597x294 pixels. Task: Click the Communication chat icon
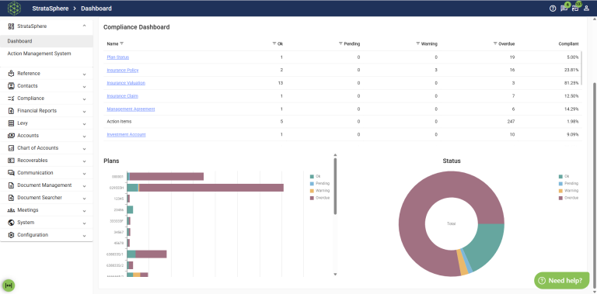tap(11, 173)
